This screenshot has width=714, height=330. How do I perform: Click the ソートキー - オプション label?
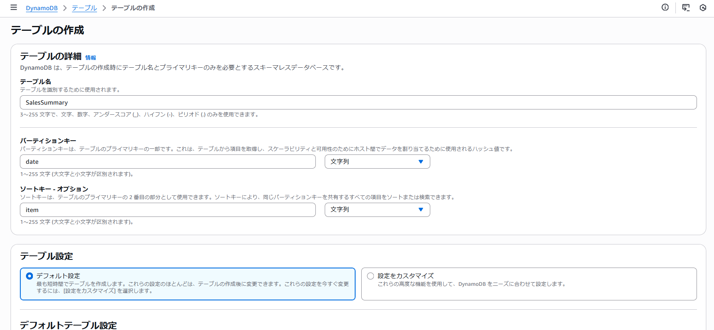coord(54,189)
